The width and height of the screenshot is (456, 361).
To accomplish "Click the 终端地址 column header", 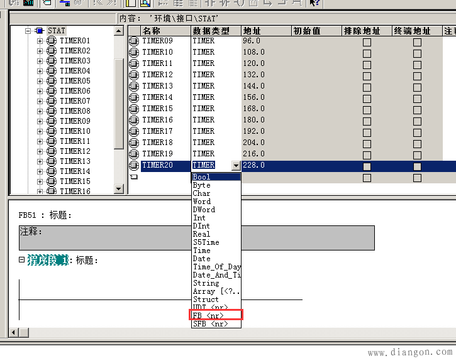I will (417, 31).
